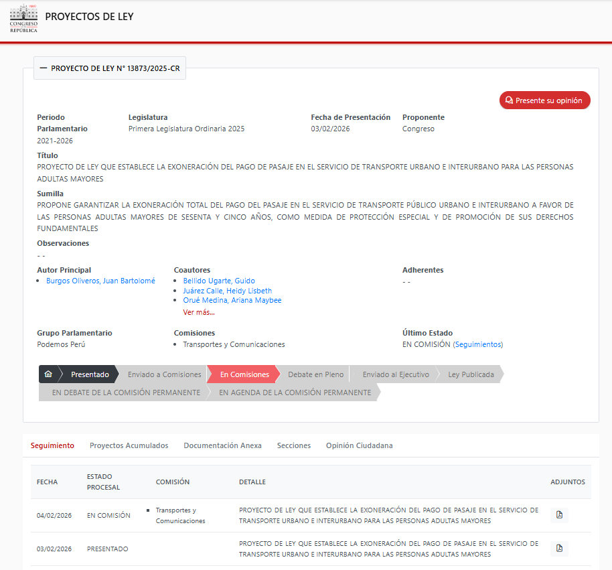Image resolution: width=612 pixels, height=570 pixels.
Task: Open the Documentación Anexa tab
Action: 222,445
